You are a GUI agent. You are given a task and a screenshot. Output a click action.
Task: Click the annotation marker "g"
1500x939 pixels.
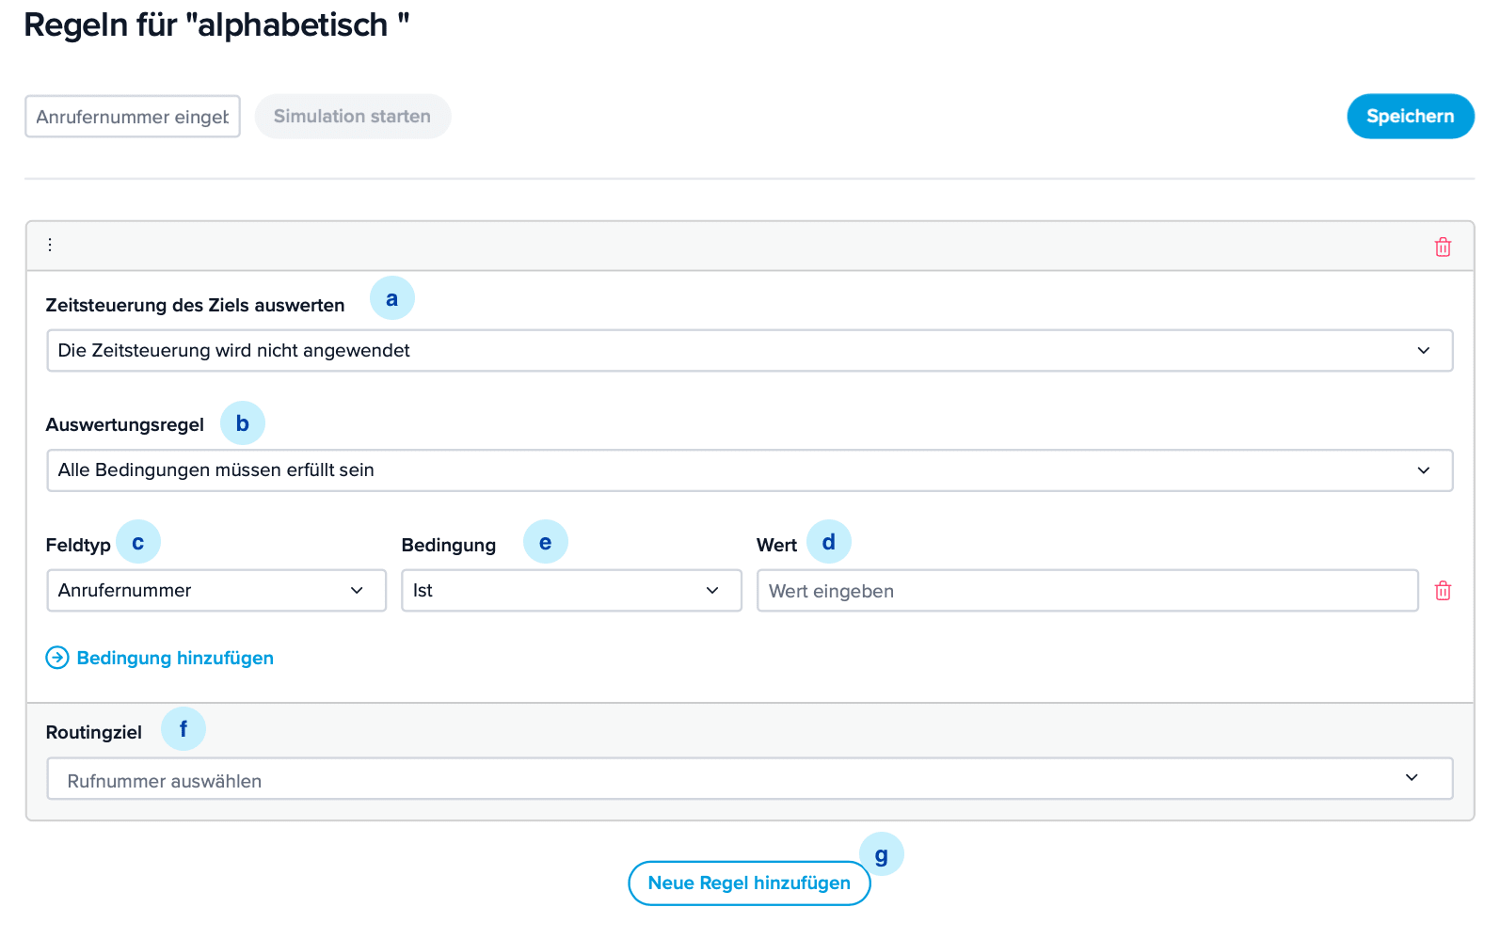tap(882, 854)
